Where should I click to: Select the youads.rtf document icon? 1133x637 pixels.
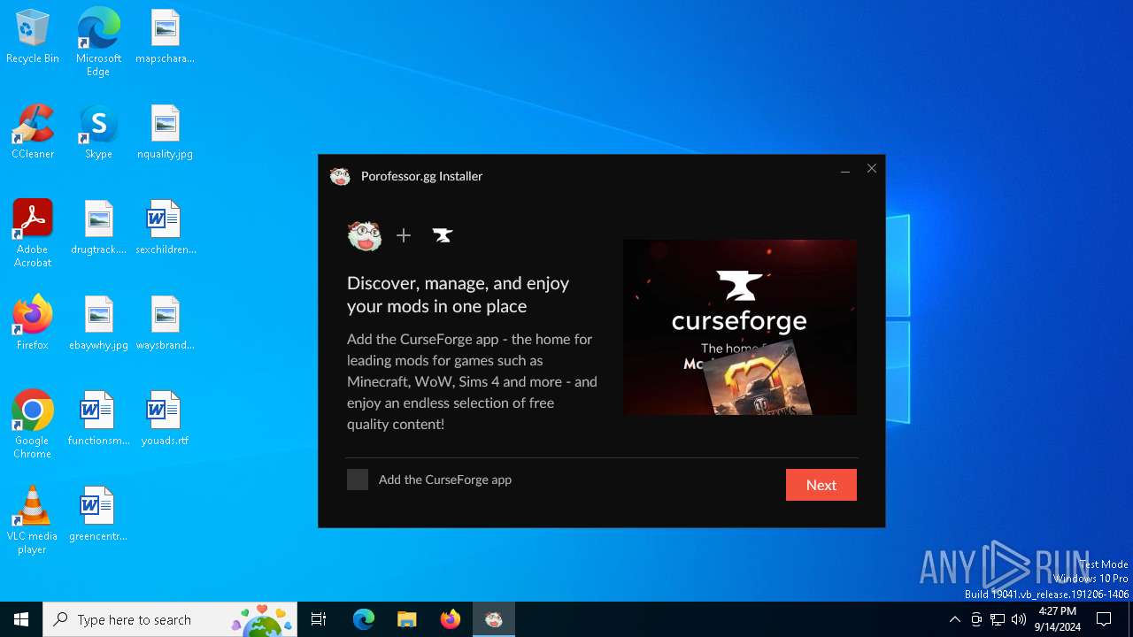[165, 419]
